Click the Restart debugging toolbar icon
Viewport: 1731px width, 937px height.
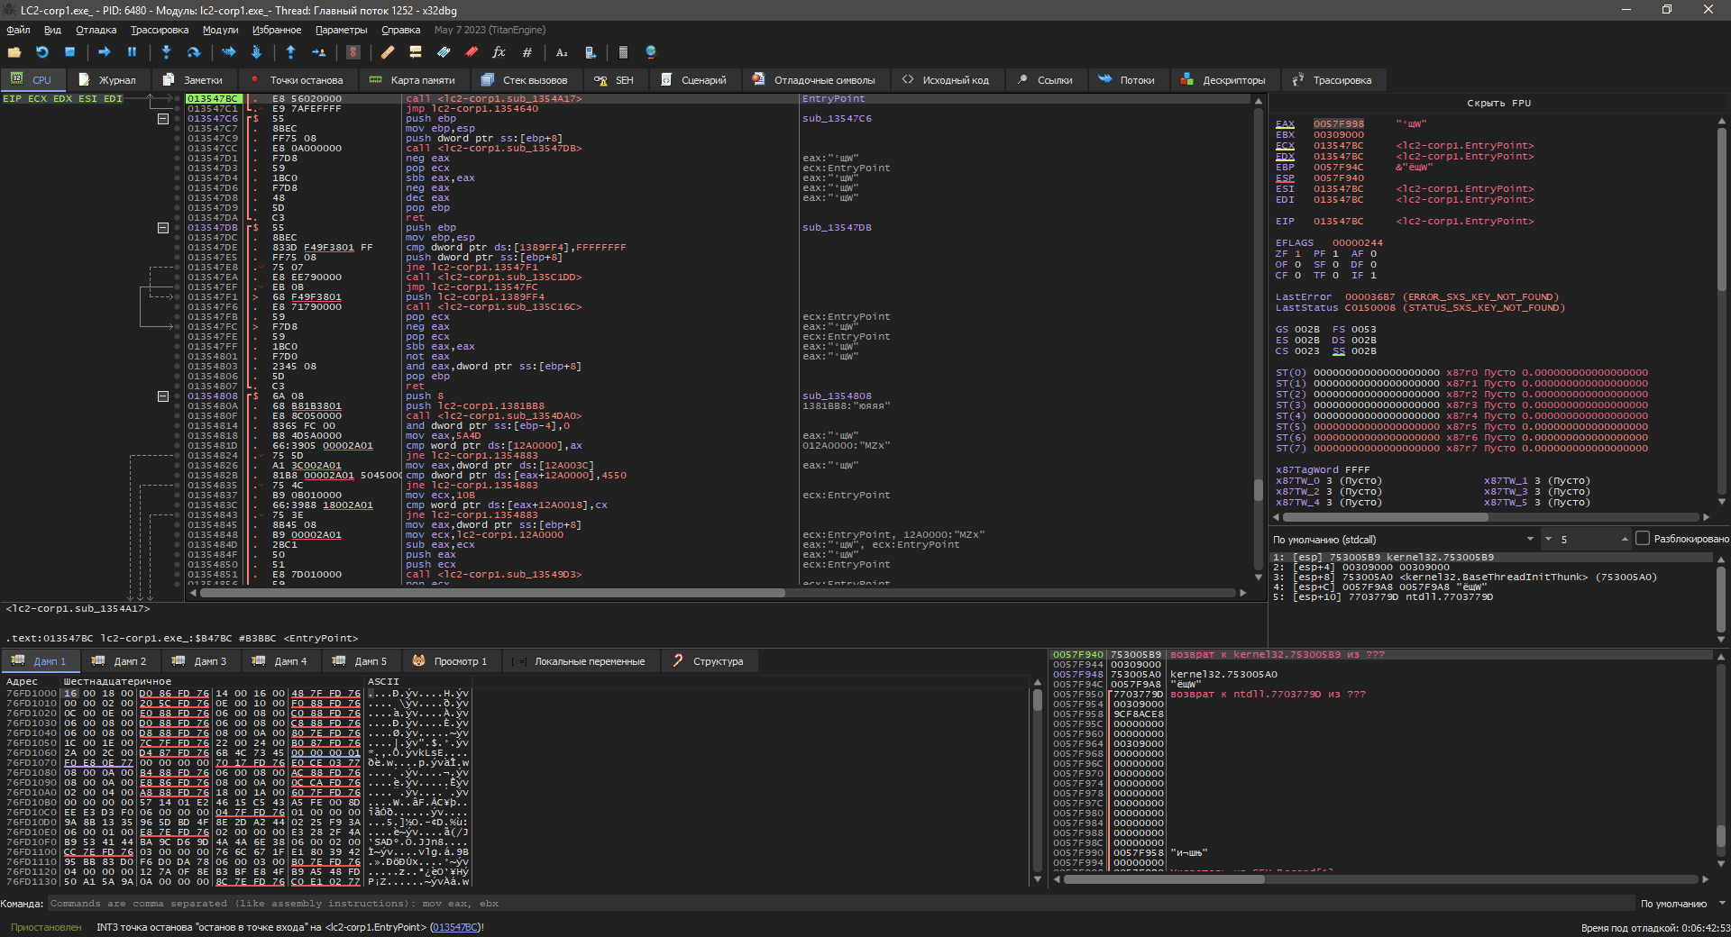point(41,52)
